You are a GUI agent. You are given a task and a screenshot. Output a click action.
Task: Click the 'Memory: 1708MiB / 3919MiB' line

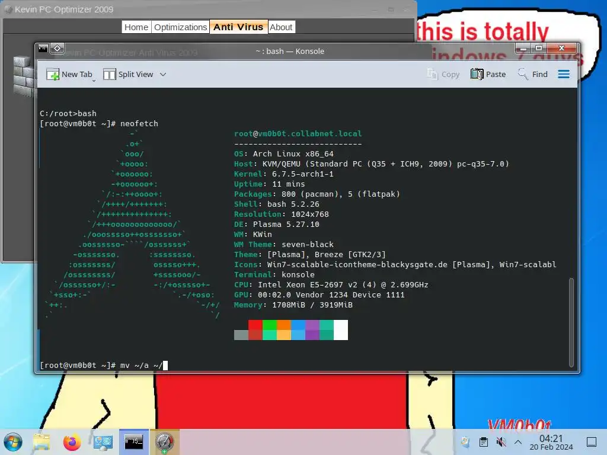click(x=293, y=305)
